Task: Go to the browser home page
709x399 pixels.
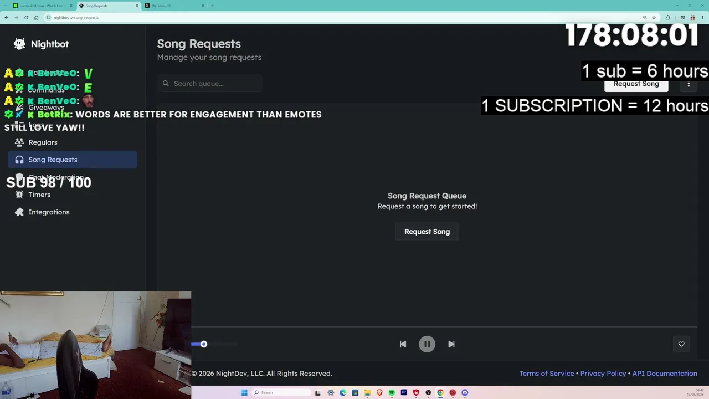Action: click(36, 17)
